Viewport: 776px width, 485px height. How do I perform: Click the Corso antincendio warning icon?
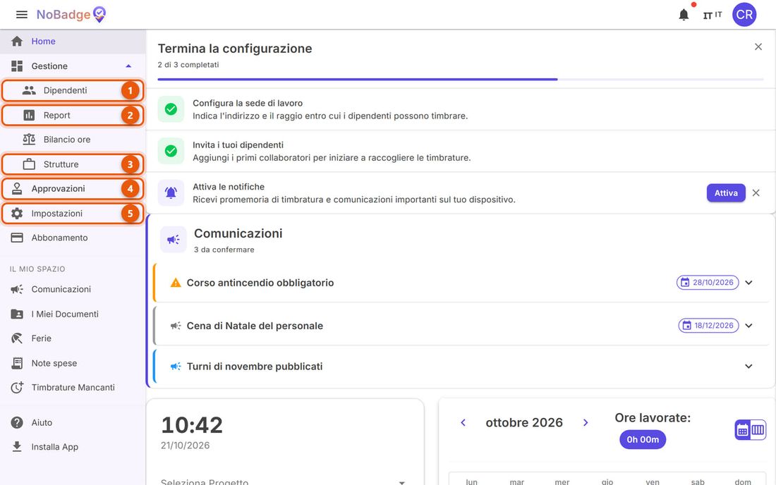tap(176, 283)
